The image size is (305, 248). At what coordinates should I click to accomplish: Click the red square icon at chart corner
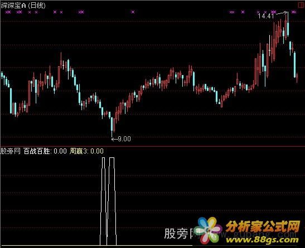click(x=301, y=5)
